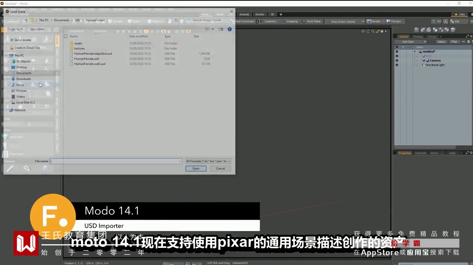Open the view options dropdown arrow in the dialog
Viewport: 473px width, 265px height.
point(213,29)
